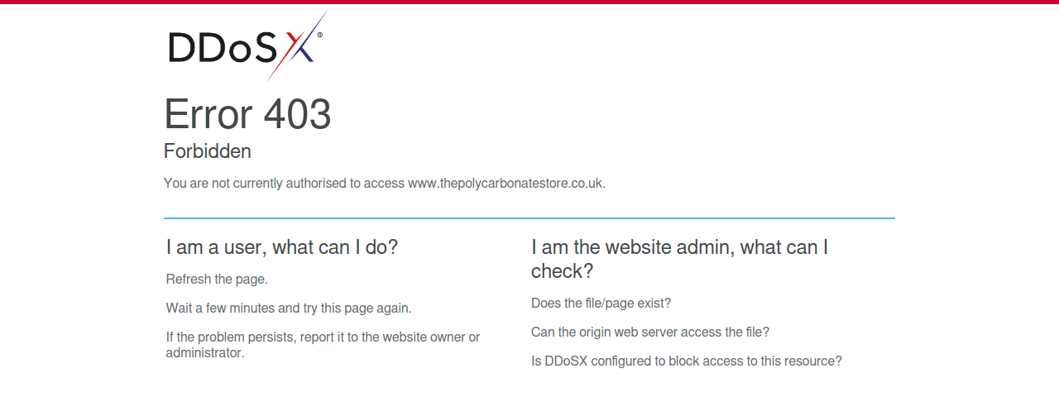Click the DDoSX logo

pos(247,46)
